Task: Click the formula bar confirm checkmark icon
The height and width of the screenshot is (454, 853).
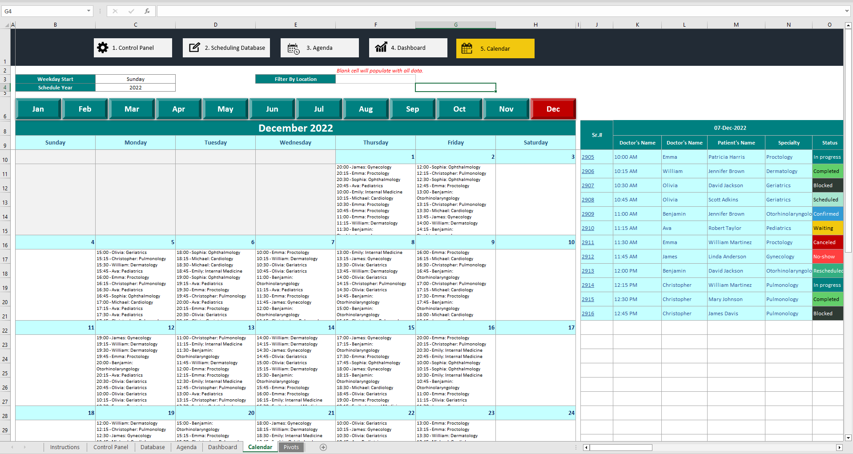Action: coord(131,11)
